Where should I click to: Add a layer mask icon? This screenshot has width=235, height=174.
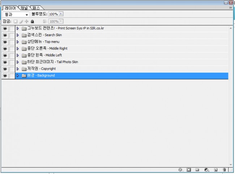click(x=189, y=170)
